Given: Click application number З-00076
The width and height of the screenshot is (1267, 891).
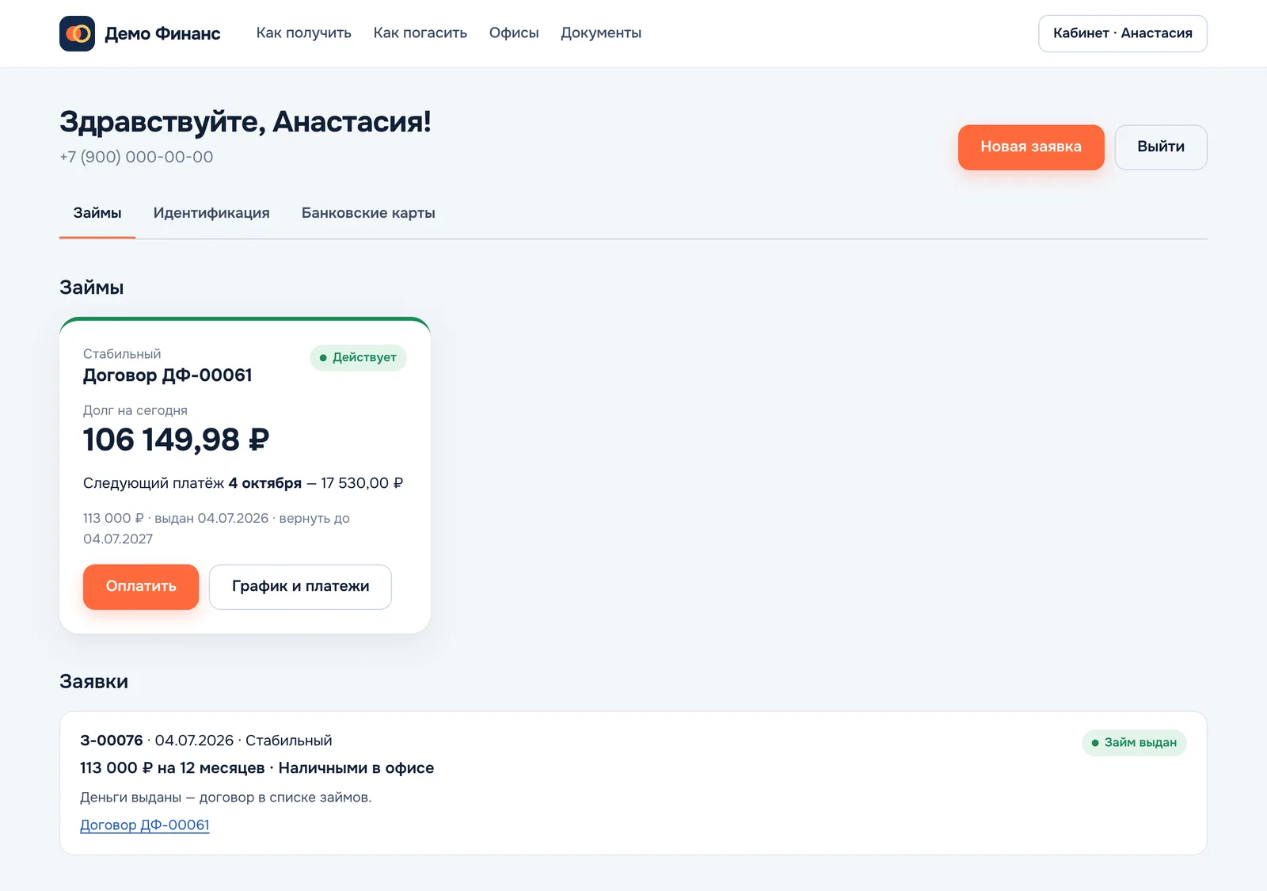Looking at the screenshot, I should pos(112,741).
